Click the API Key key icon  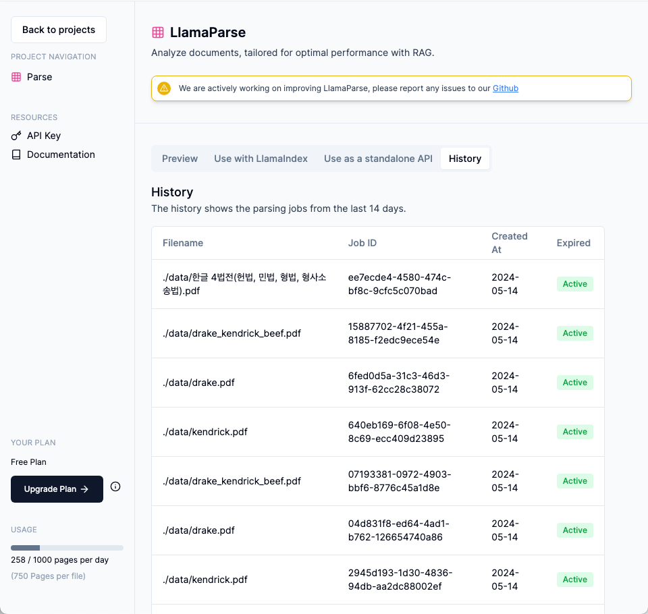16,136
